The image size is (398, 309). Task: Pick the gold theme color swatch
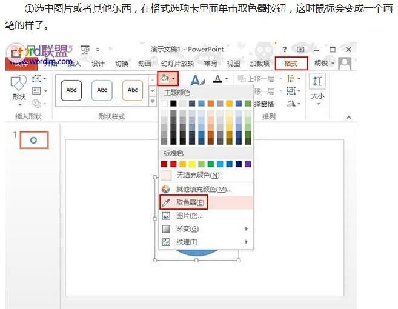(229, 103)
